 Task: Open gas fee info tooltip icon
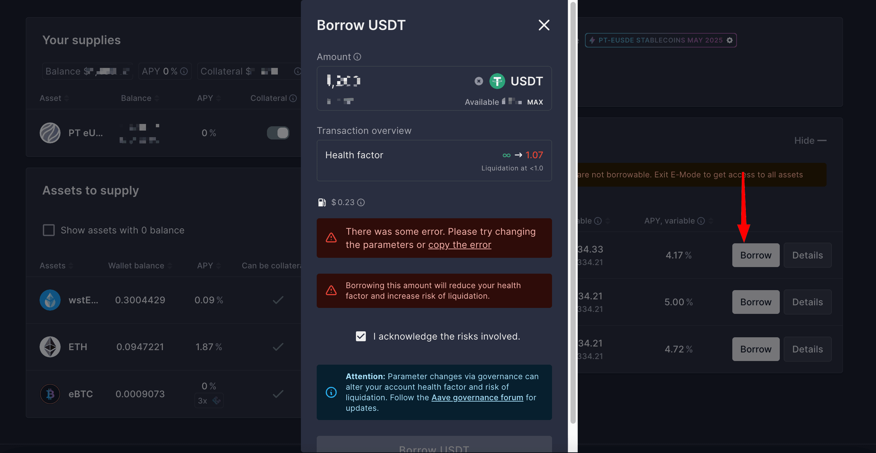tap(361, 203)
